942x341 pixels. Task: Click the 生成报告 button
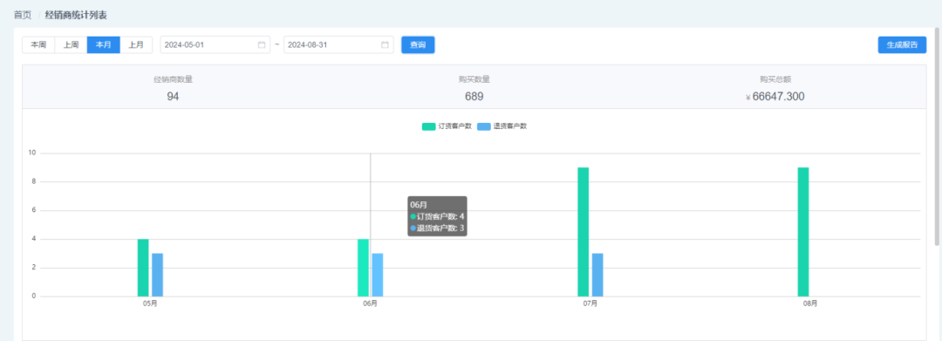tap(902, 45)
